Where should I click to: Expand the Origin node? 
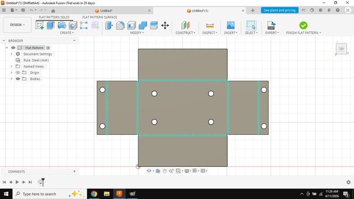point(11,72)
